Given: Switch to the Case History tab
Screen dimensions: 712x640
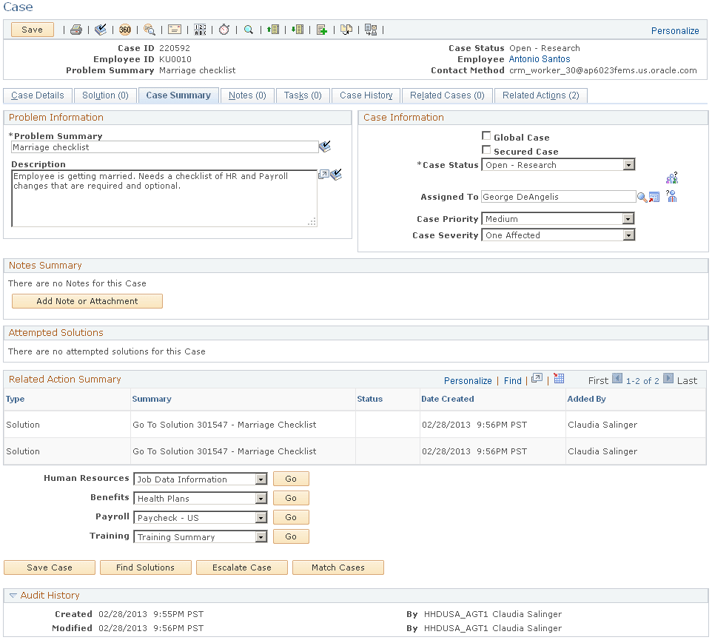Looking at the screenshot, I should 366,95.
